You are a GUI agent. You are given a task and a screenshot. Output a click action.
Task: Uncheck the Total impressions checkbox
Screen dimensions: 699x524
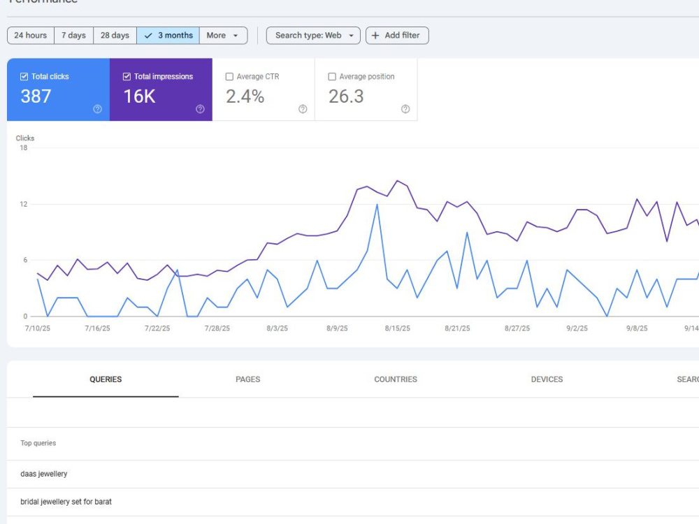[x=127, y=77]
